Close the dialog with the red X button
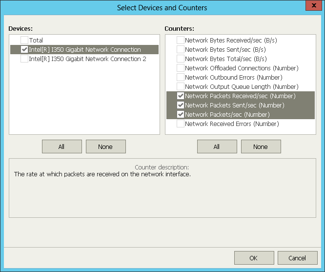 pyautogui.click(x=314, y=5)
